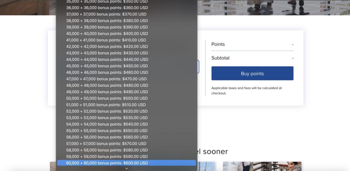Pick the $380.00 USD points option
Viewport: 350px width, 171px height.
(x=126, y=21)
